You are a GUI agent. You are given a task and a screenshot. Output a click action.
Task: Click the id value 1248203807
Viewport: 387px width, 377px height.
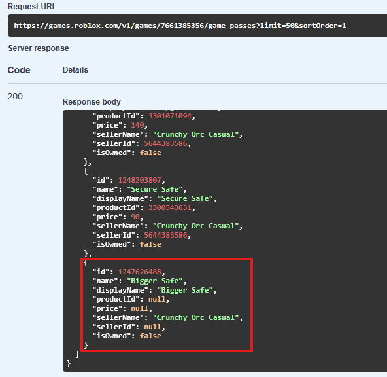tap(139, 180)
